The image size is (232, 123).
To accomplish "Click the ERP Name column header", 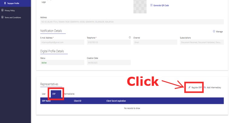I will [46, 101].
